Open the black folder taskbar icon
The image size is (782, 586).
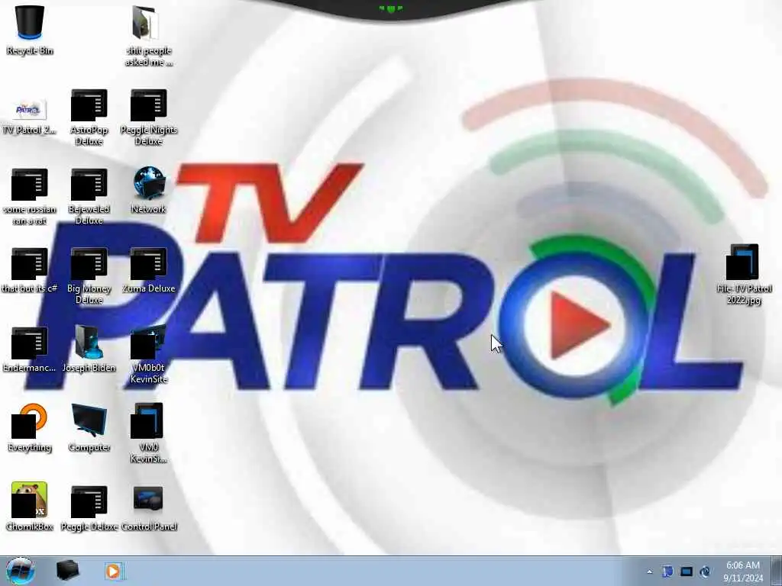tap(67, 571)
